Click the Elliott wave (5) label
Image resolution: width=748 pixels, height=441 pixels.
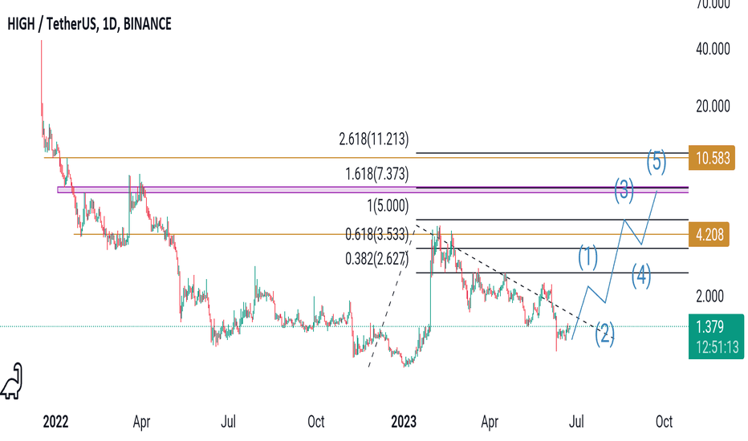657,161
